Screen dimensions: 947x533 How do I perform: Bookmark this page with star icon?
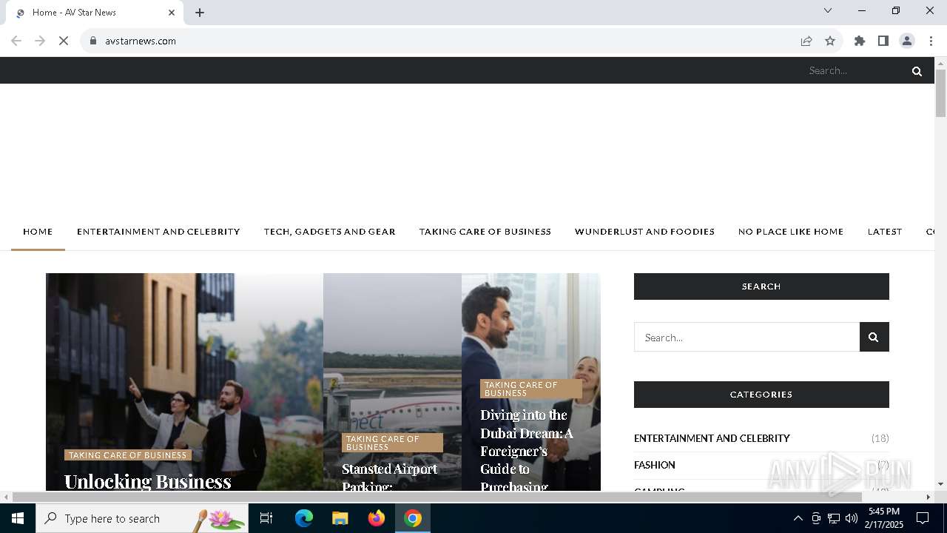pyautogui.click(x=830, y=41)
